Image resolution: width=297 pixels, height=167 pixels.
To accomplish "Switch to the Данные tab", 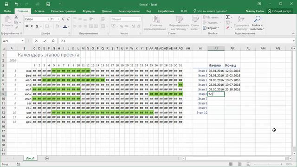I will (x=107, y=11).
